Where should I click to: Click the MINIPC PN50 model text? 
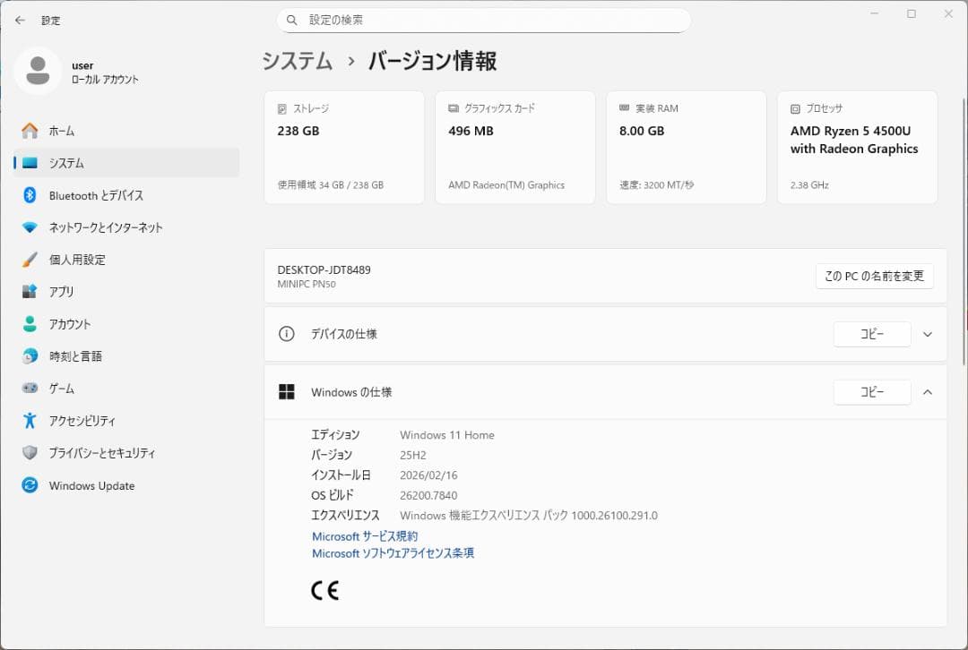tap(307, 285)
